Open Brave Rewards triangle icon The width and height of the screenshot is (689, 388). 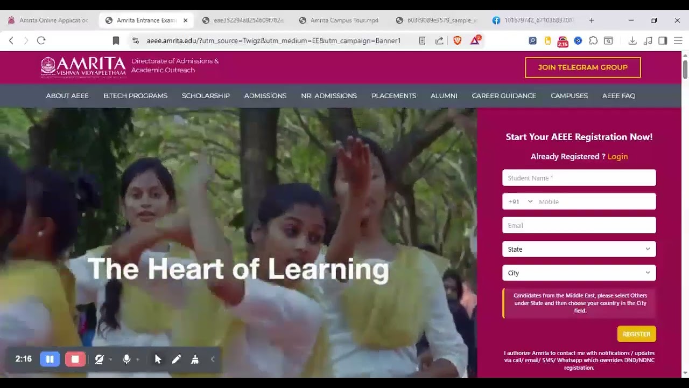[x=475, y=40]
